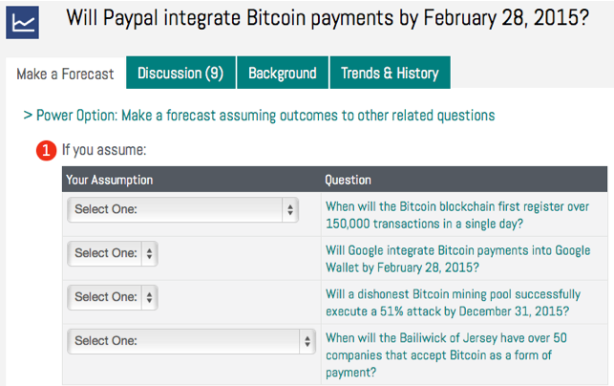View the Trends & History tab
Image resolution: width=614 pixels, height=386 pixels.
(390, 73)
